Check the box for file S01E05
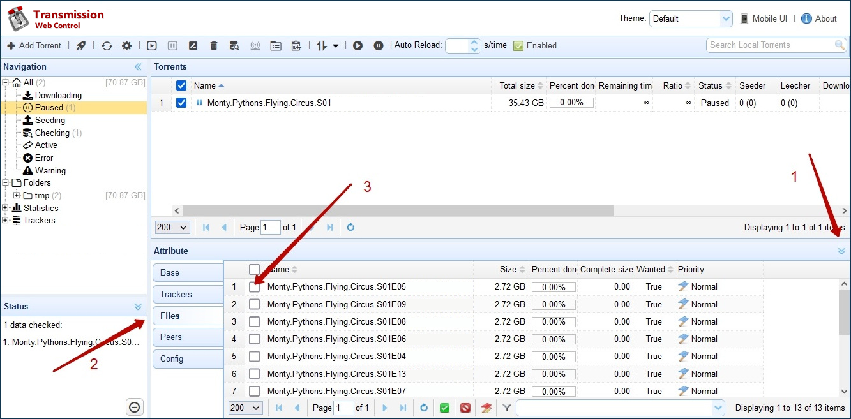 (254, 287)
